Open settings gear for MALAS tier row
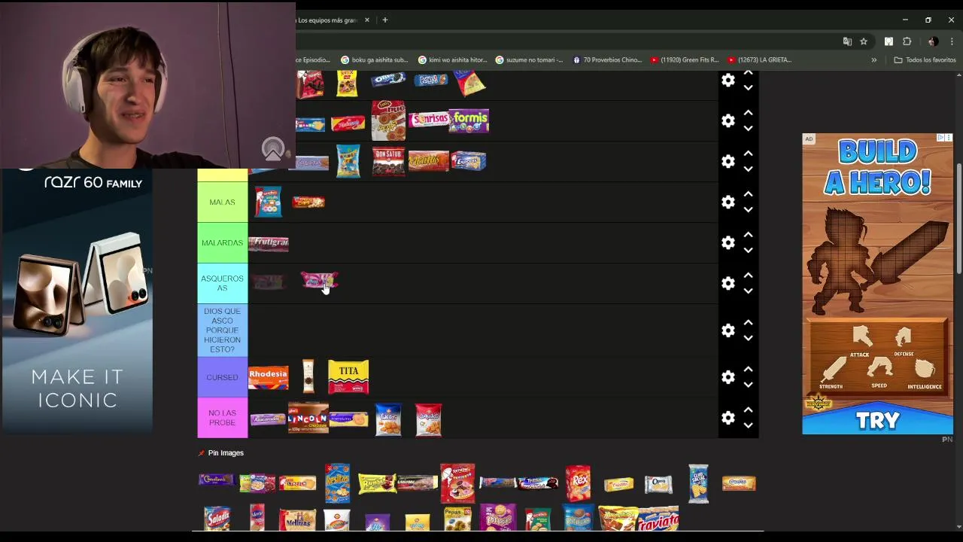The width and height of the screenshot is (963, 542). coord(728,202)
